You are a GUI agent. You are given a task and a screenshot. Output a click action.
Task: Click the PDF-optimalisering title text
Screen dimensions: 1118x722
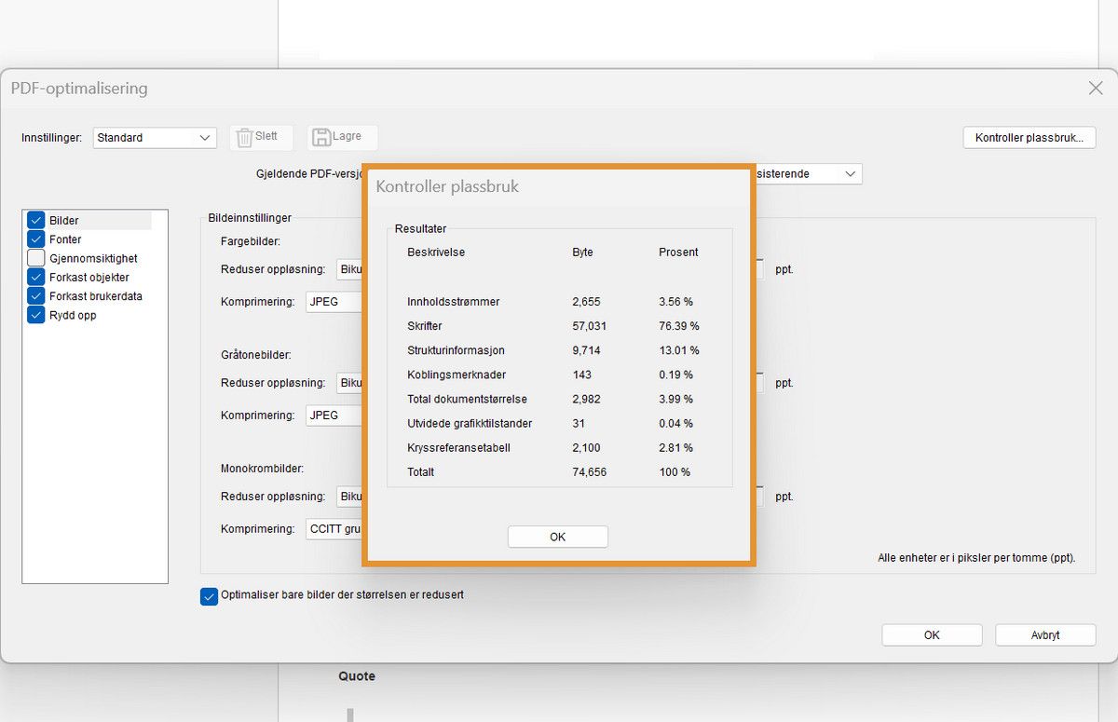(79, 89)
